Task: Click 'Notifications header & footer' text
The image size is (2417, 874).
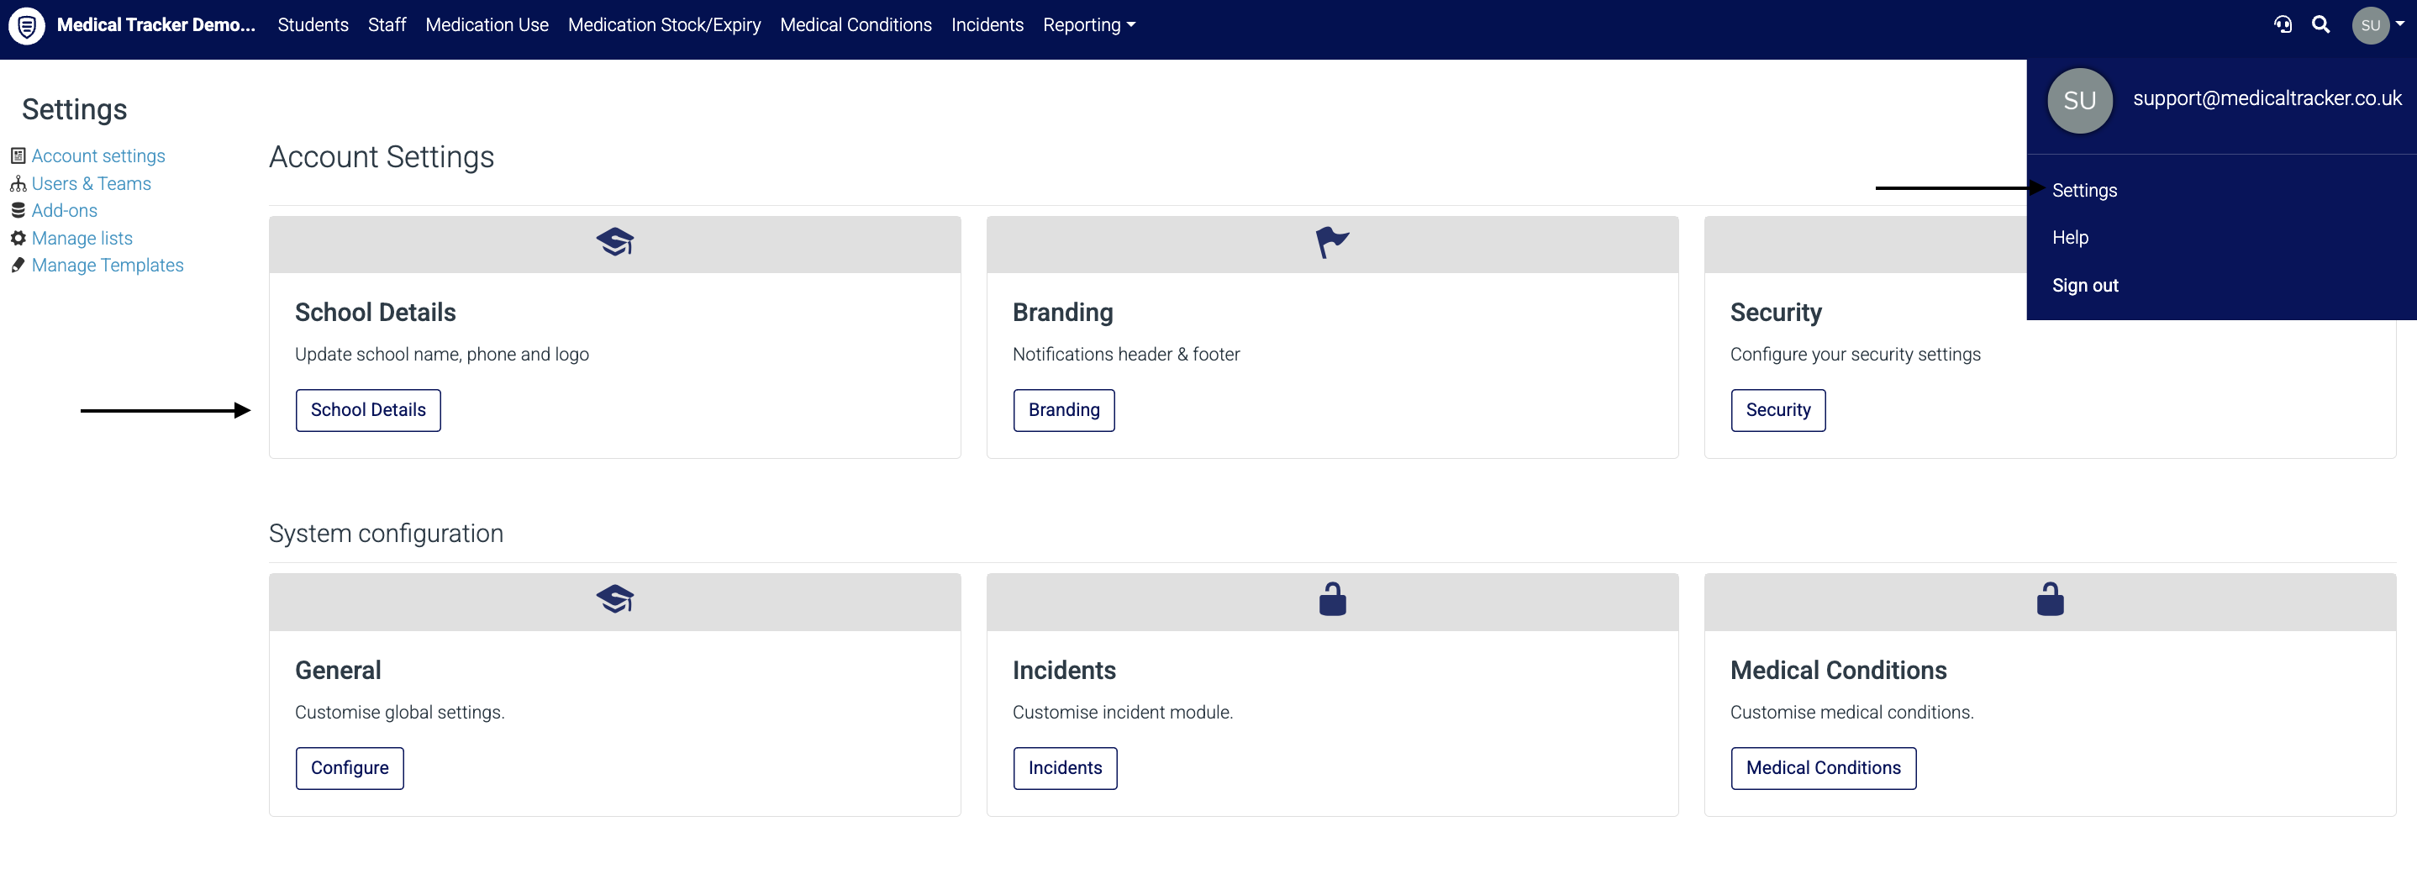Action: 1125,355
